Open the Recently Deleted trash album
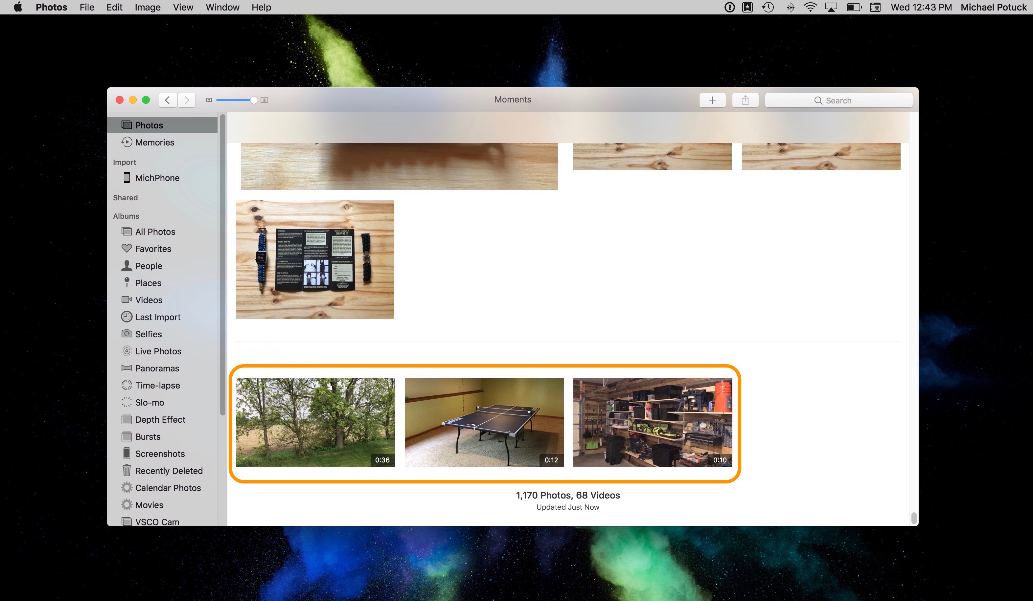Viewport: 1033px width, 601px height. (169, 471)
